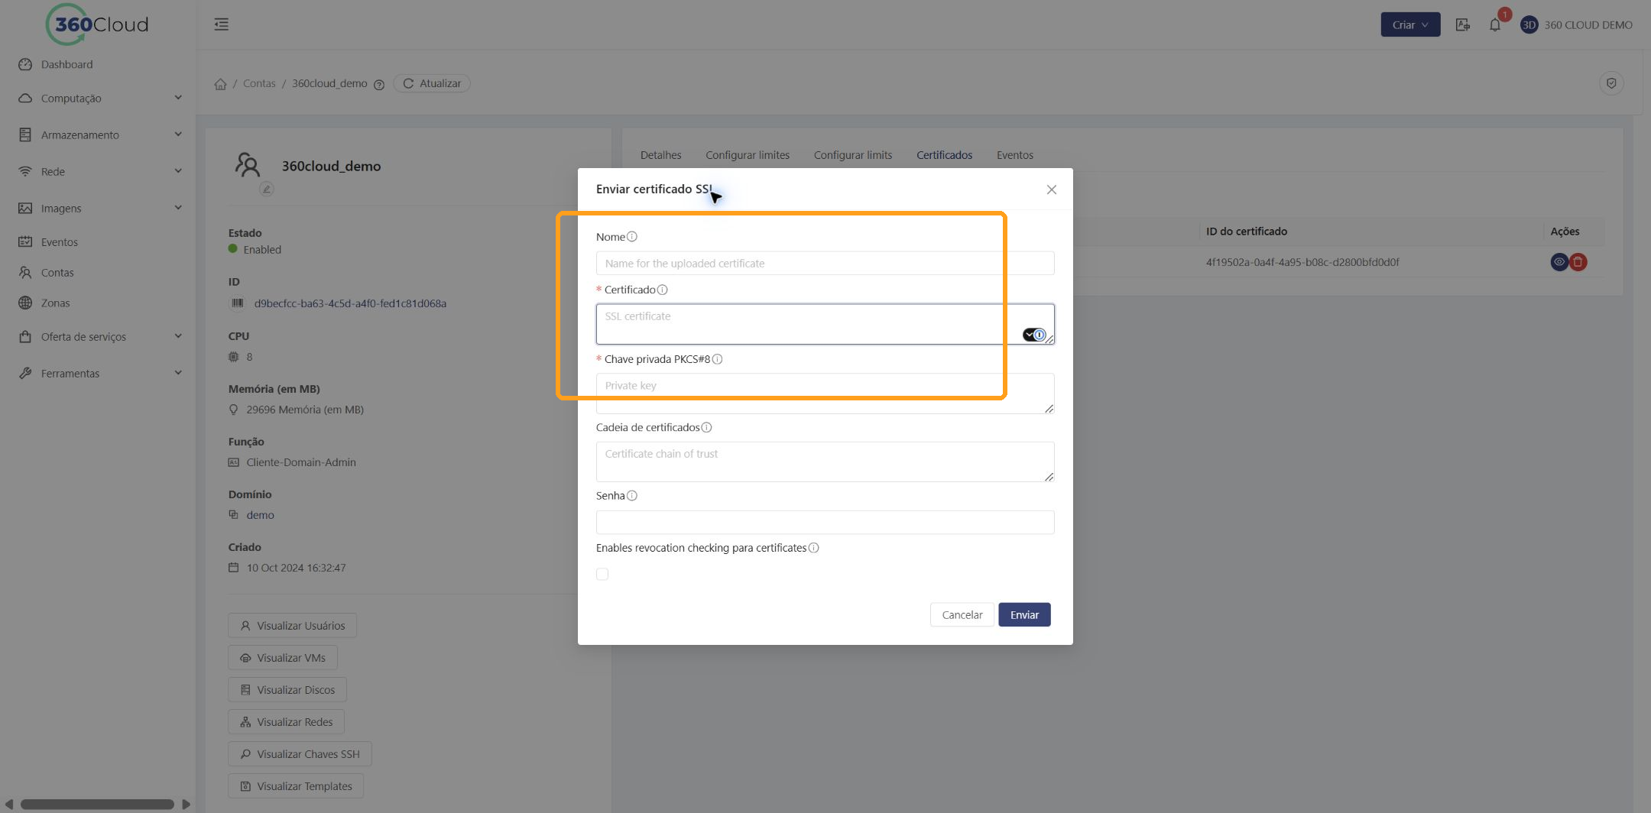Delete the certificate with the red trash icon

click(1578, 262)
